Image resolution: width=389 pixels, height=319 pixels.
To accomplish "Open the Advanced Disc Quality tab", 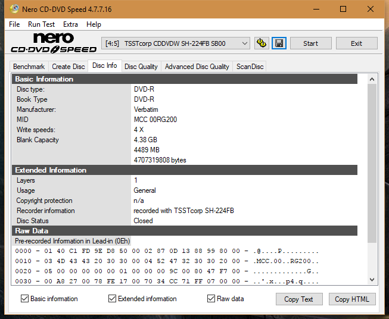I will (197, 67).
